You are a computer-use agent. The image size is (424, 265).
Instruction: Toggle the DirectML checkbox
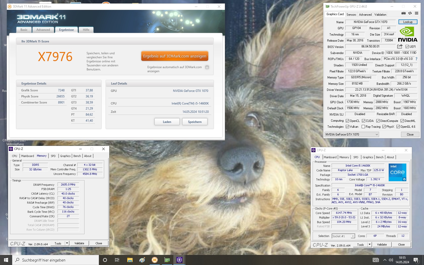tap(402, 121)
